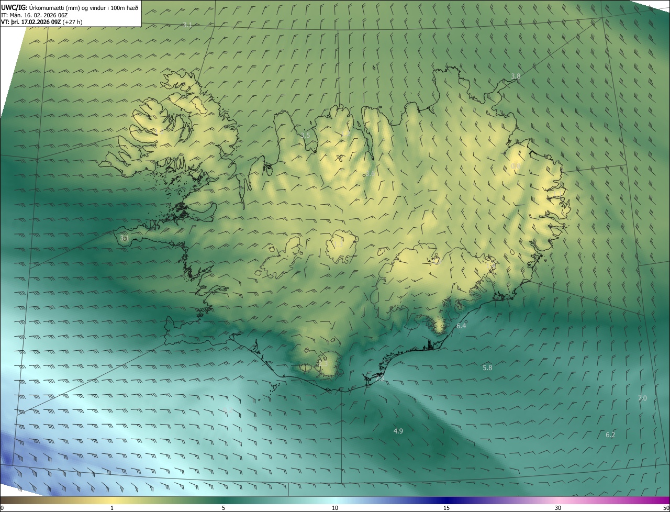Click the '50' label on the color scale

tap(665, 508)
